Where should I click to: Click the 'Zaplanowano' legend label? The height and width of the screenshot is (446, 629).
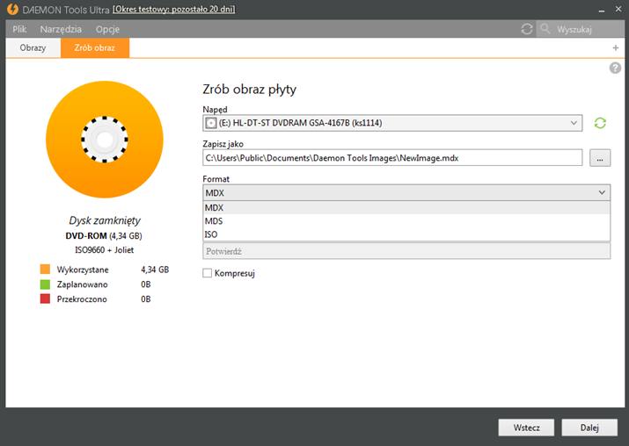point(82,284)
